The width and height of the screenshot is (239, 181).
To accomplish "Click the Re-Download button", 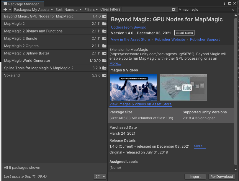I will tap(222, 177).
